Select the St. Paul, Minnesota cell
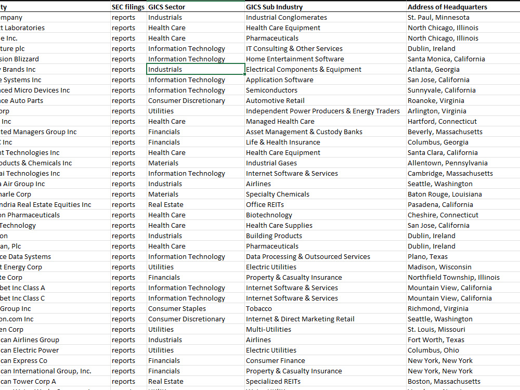Image resolution: width=520 pixels, height=390 pixels. point(463,17)
